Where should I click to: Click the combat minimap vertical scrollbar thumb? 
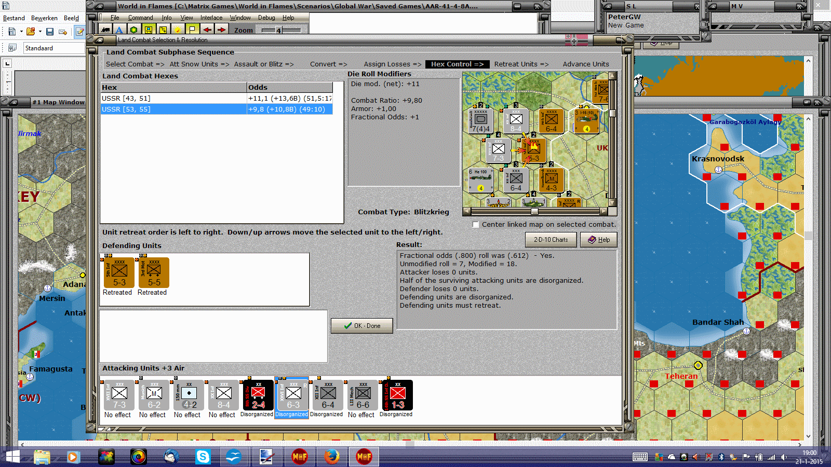coord(613,113)
